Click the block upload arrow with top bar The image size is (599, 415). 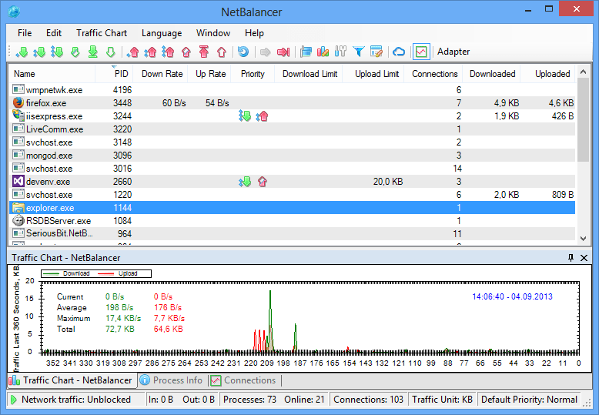point(204,52)
